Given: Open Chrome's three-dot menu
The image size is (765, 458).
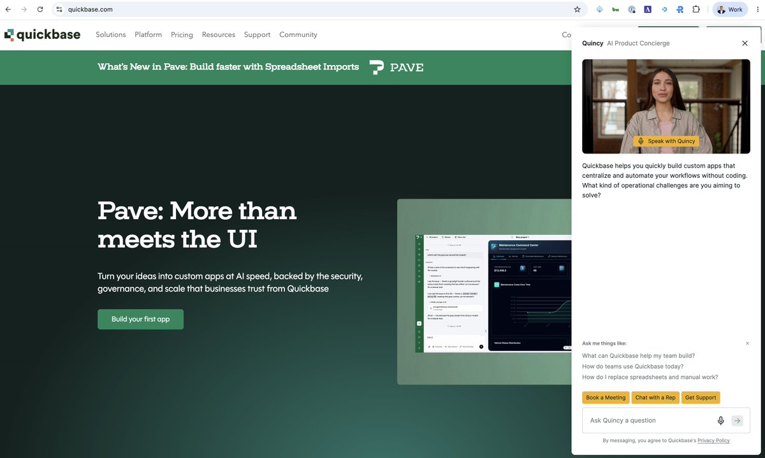Looking at the screenshot, I should 757,10.
